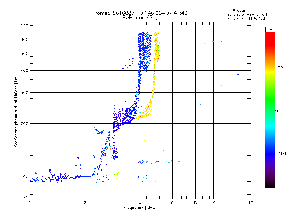
Task: Click the '4' x-axis tick label
Action: tap(140, 203)
